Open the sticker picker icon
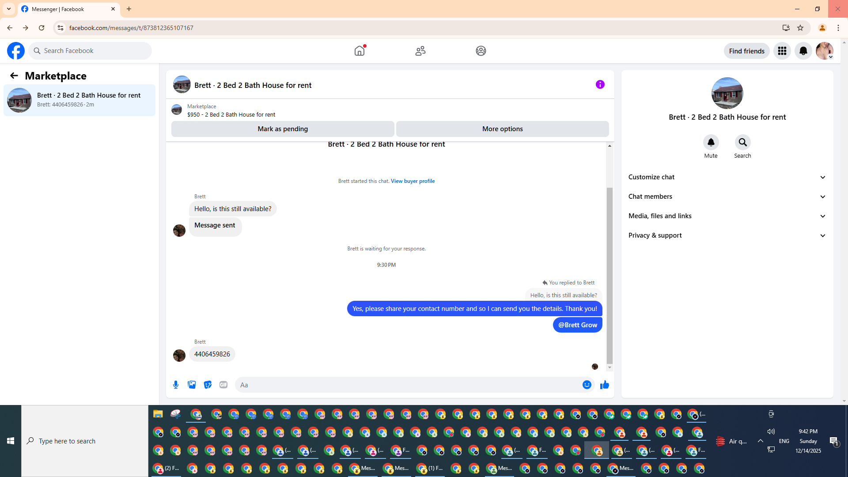 pyautogui.click(x=208, y=385)
